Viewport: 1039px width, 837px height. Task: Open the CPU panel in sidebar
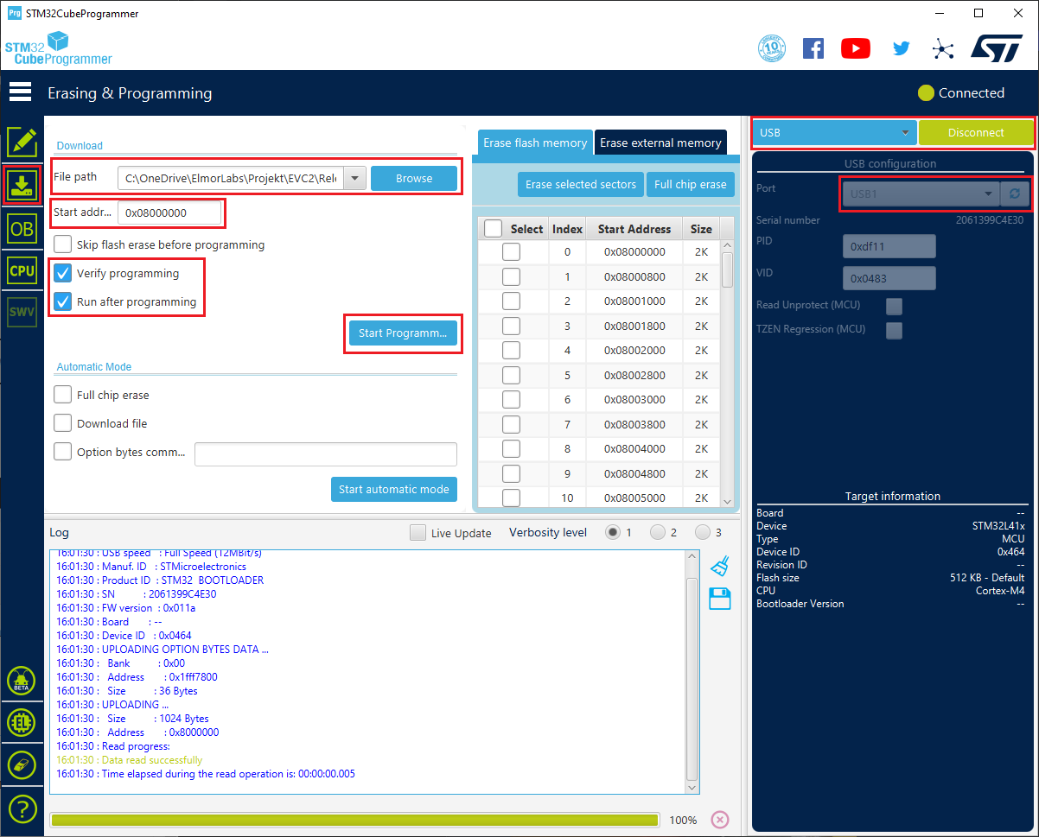22,270
